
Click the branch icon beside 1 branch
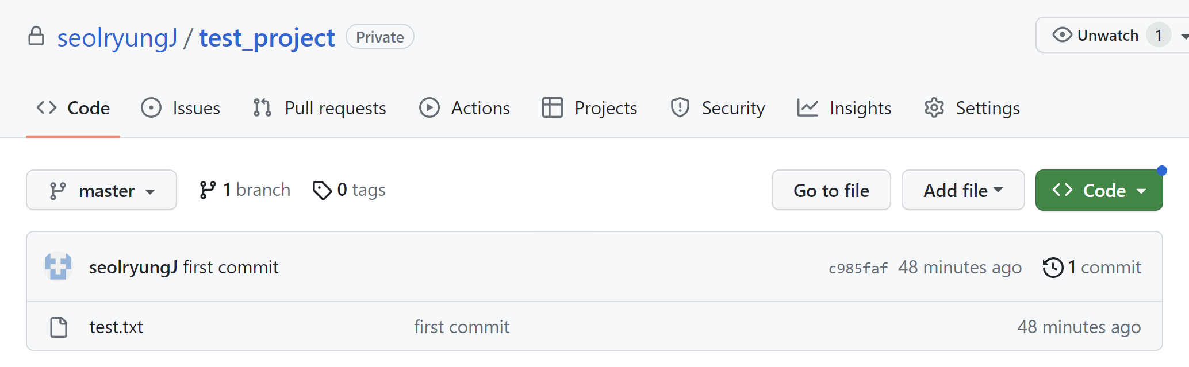pyautogui.click(x=208, y=190)
